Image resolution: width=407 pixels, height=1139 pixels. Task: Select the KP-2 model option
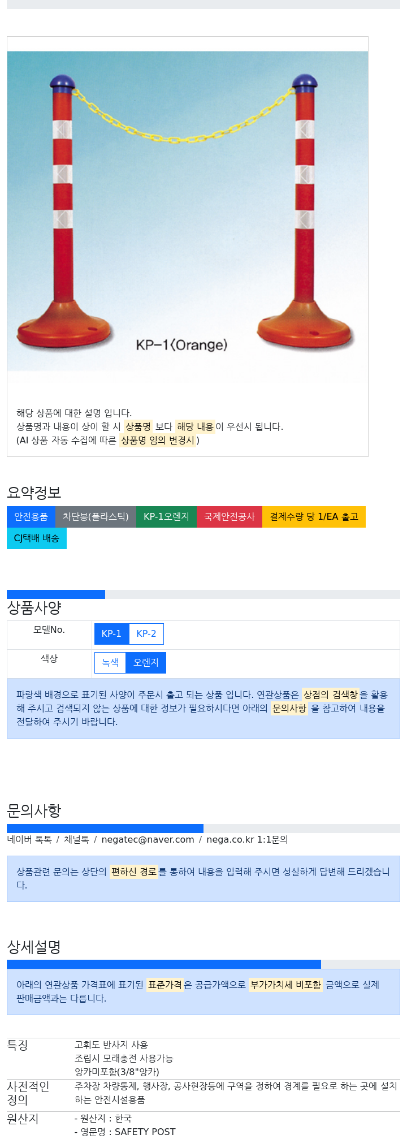pos(146,634)
